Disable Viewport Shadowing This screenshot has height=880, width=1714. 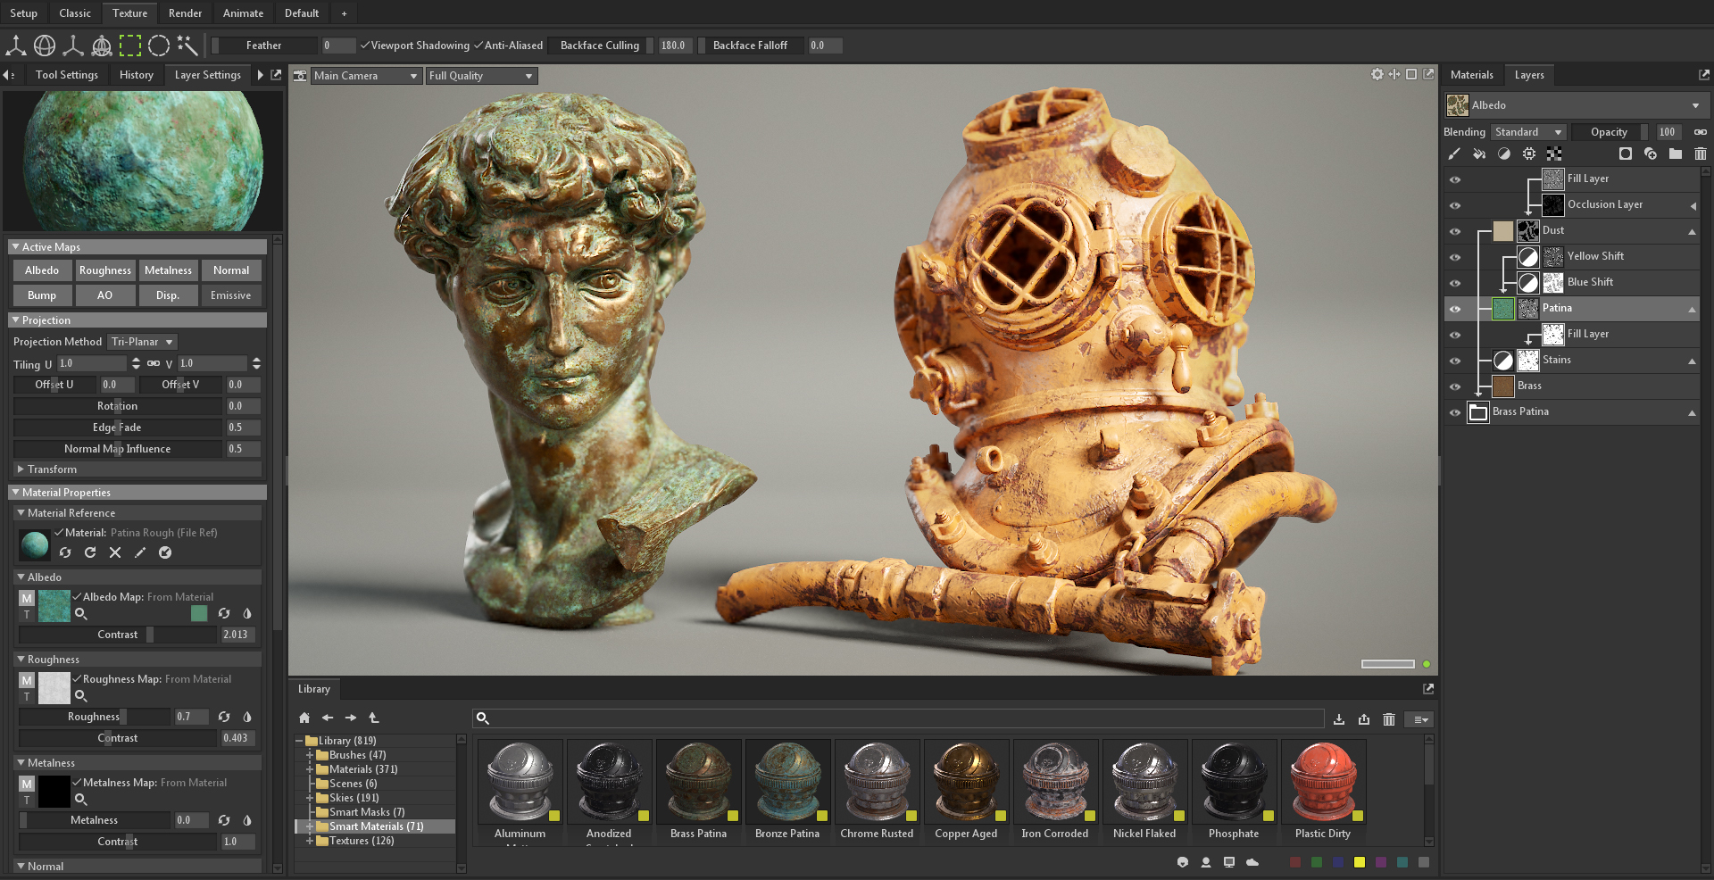click(366, 45)
